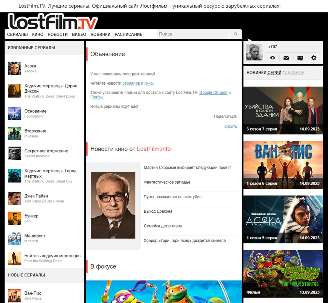This screenshot has height=303, width=328.
Task: Open the eye (watched) icon under z707
Action: (x=273, y=58)
